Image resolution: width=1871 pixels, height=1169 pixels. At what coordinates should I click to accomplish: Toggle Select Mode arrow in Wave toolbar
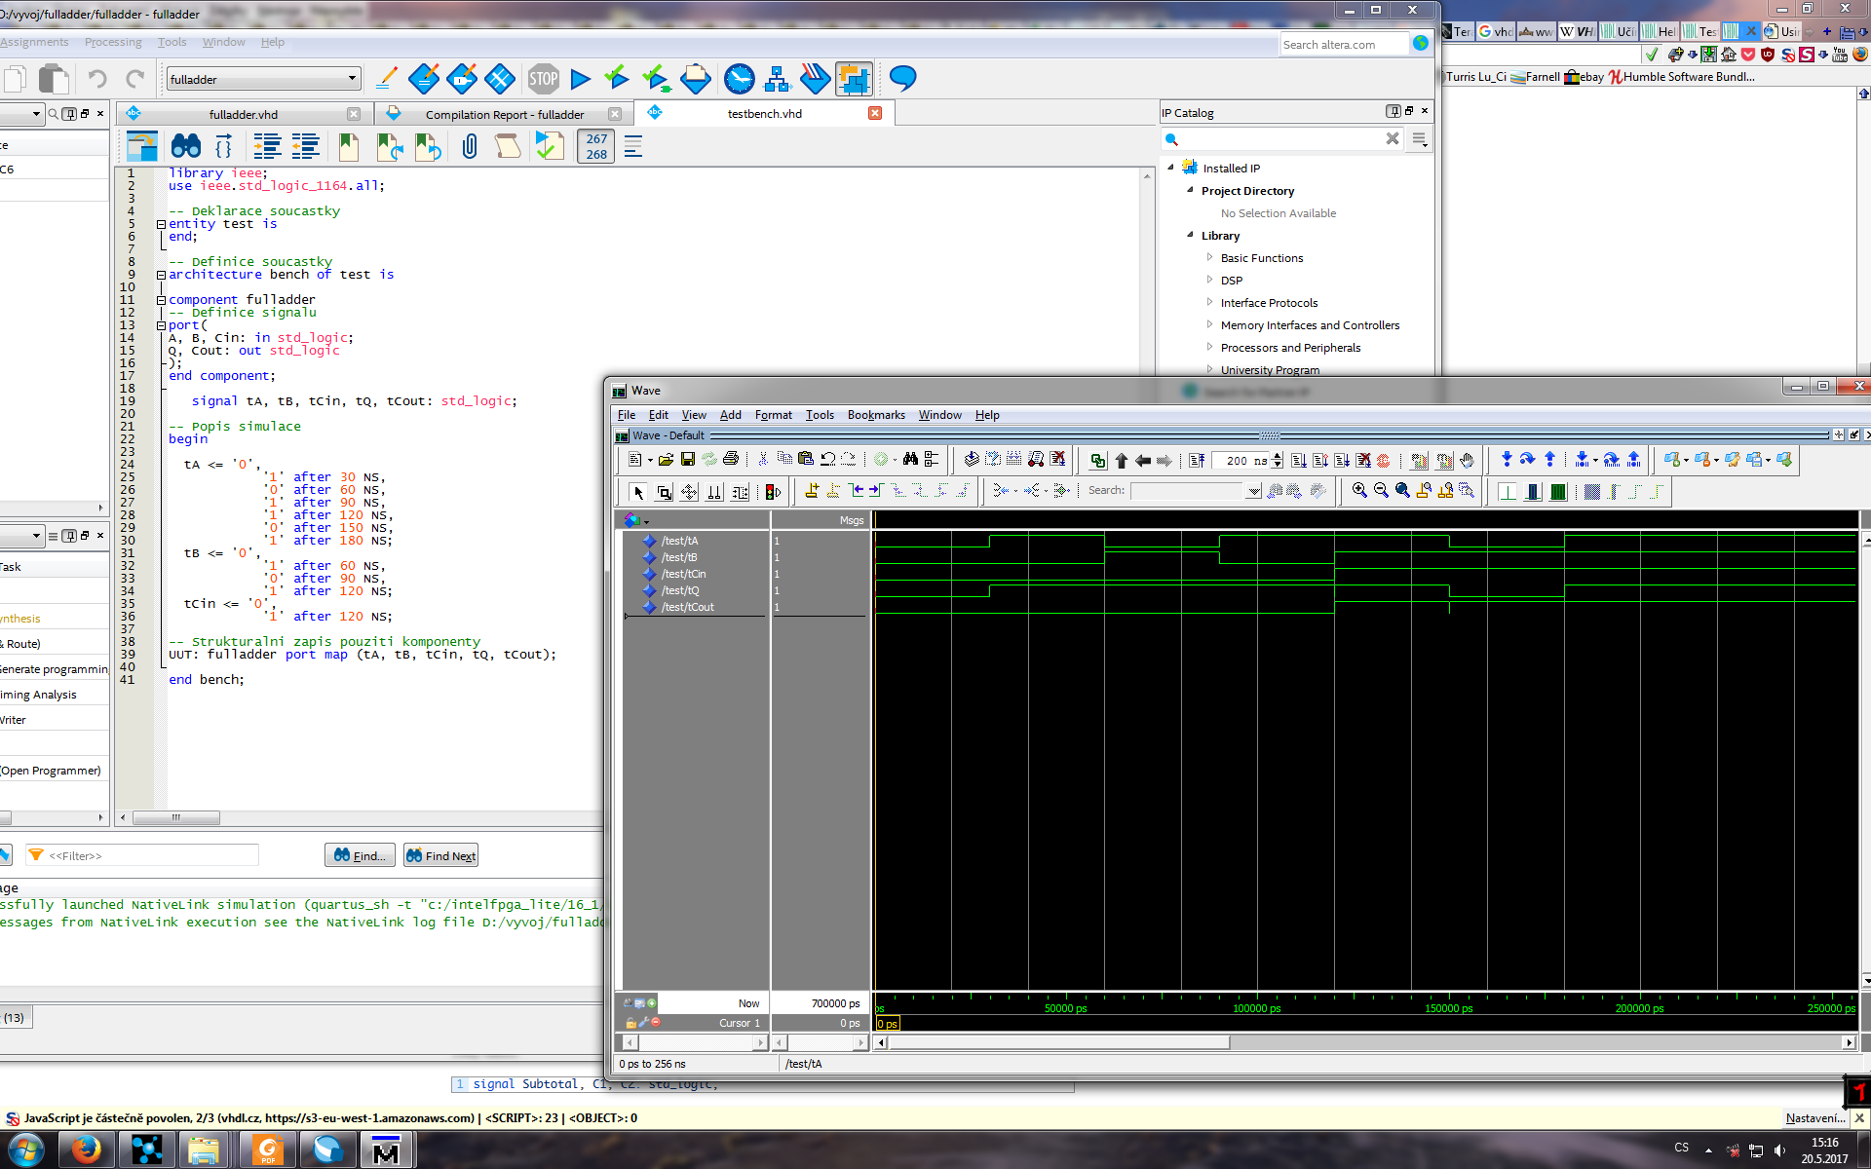[638, 492]
